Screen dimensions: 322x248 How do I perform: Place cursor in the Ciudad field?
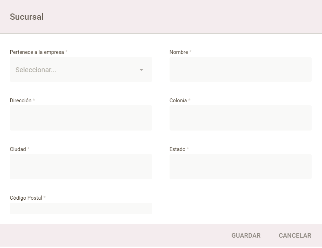[x=81, y=166]
